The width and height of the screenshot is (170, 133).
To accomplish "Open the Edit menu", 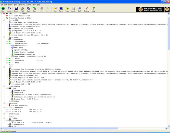I will coord(5,5).
